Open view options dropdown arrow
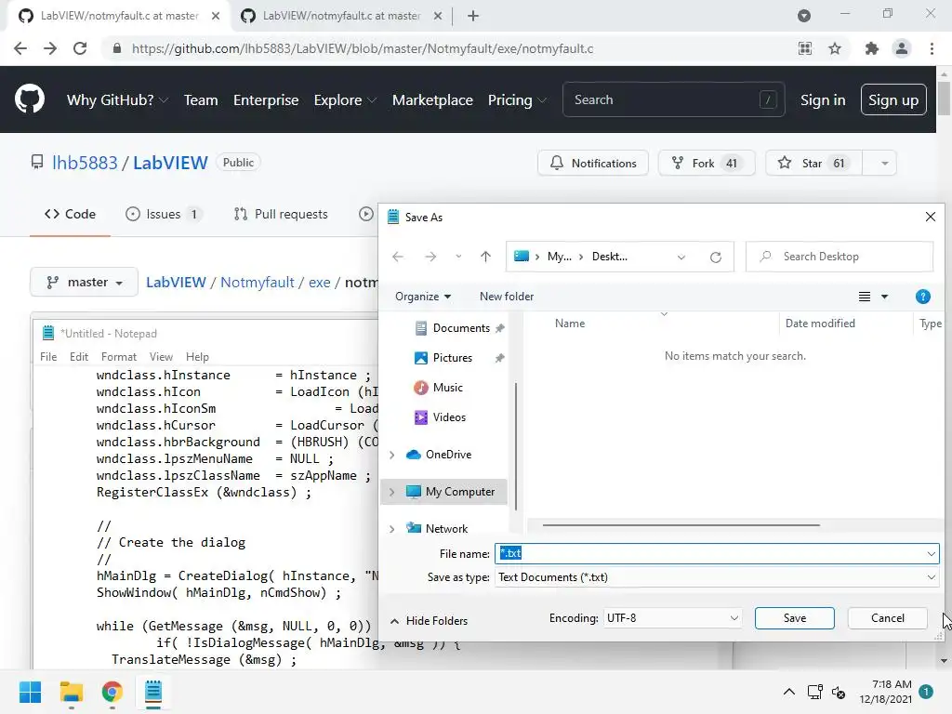The width and height of the screenshot is (952, 714). click(x=885, y=297)
